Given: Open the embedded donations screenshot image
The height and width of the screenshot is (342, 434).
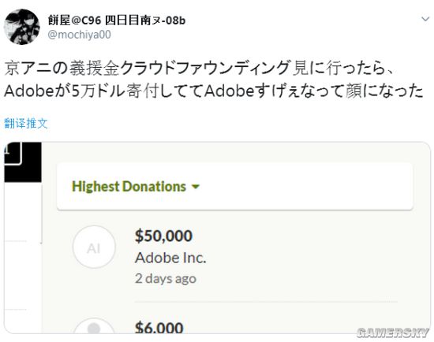Looking at the screenshot, I should (x=217, y=238).
